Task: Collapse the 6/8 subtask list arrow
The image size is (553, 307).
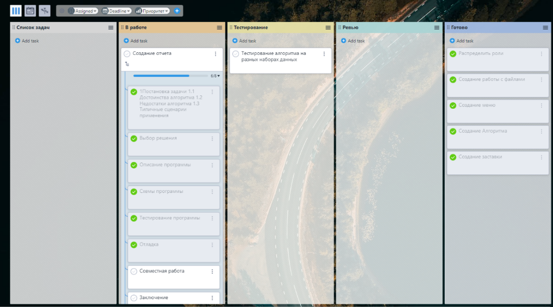Action: click(x=218, y=76)
